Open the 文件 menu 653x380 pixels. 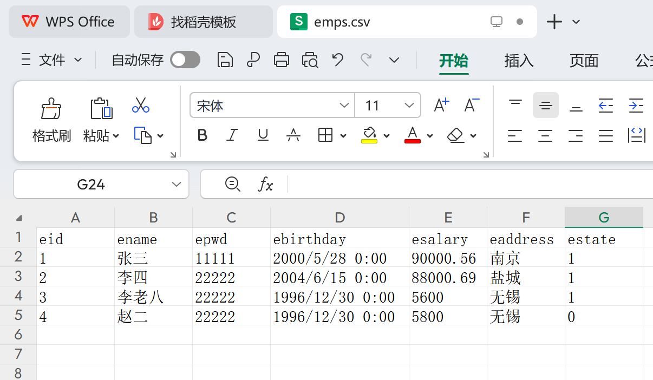tap(51, 60)
